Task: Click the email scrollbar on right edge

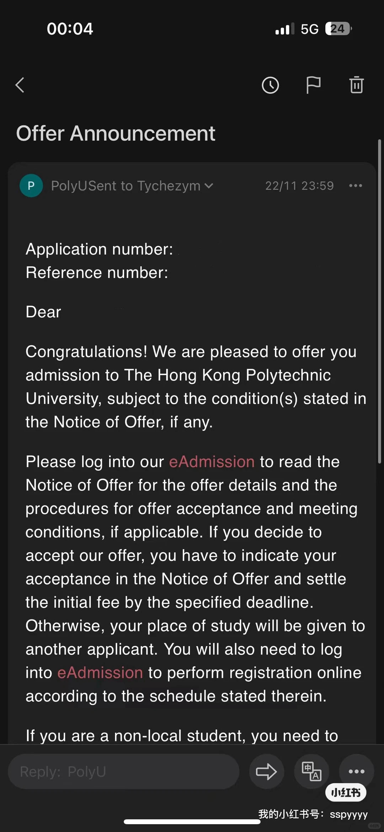Action: (x=379, y=301)
